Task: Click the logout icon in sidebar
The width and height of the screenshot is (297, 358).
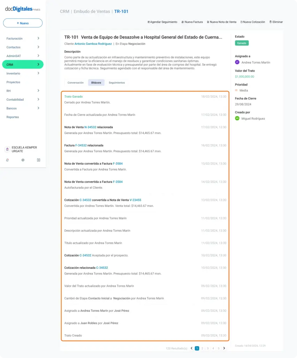Action: pos(38,160)
